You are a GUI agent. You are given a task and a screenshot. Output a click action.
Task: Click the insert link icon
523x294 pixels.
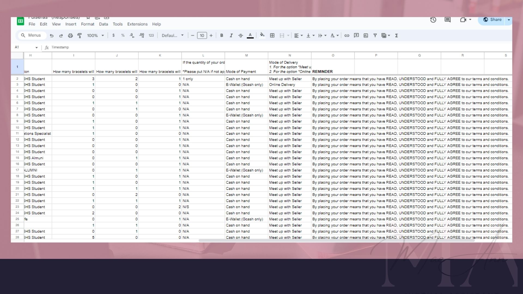(347, 35)
